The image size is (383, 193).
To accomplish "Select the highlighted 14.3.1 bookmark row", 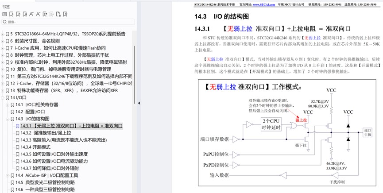I will [x=72, y=126].
